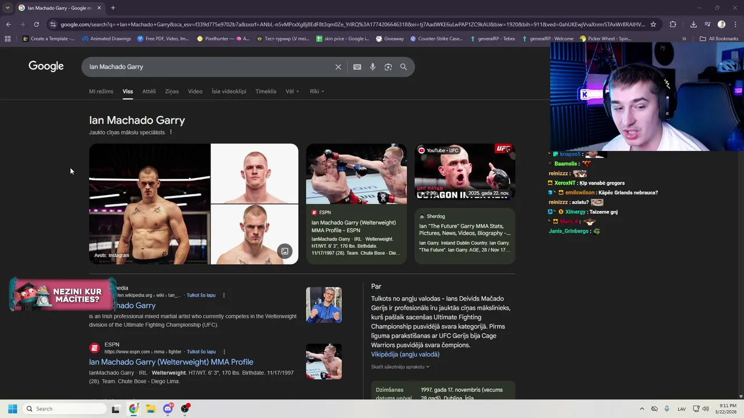The image size is (744, 418).
Task: Show hidden system tray icons
Action: 642,409
